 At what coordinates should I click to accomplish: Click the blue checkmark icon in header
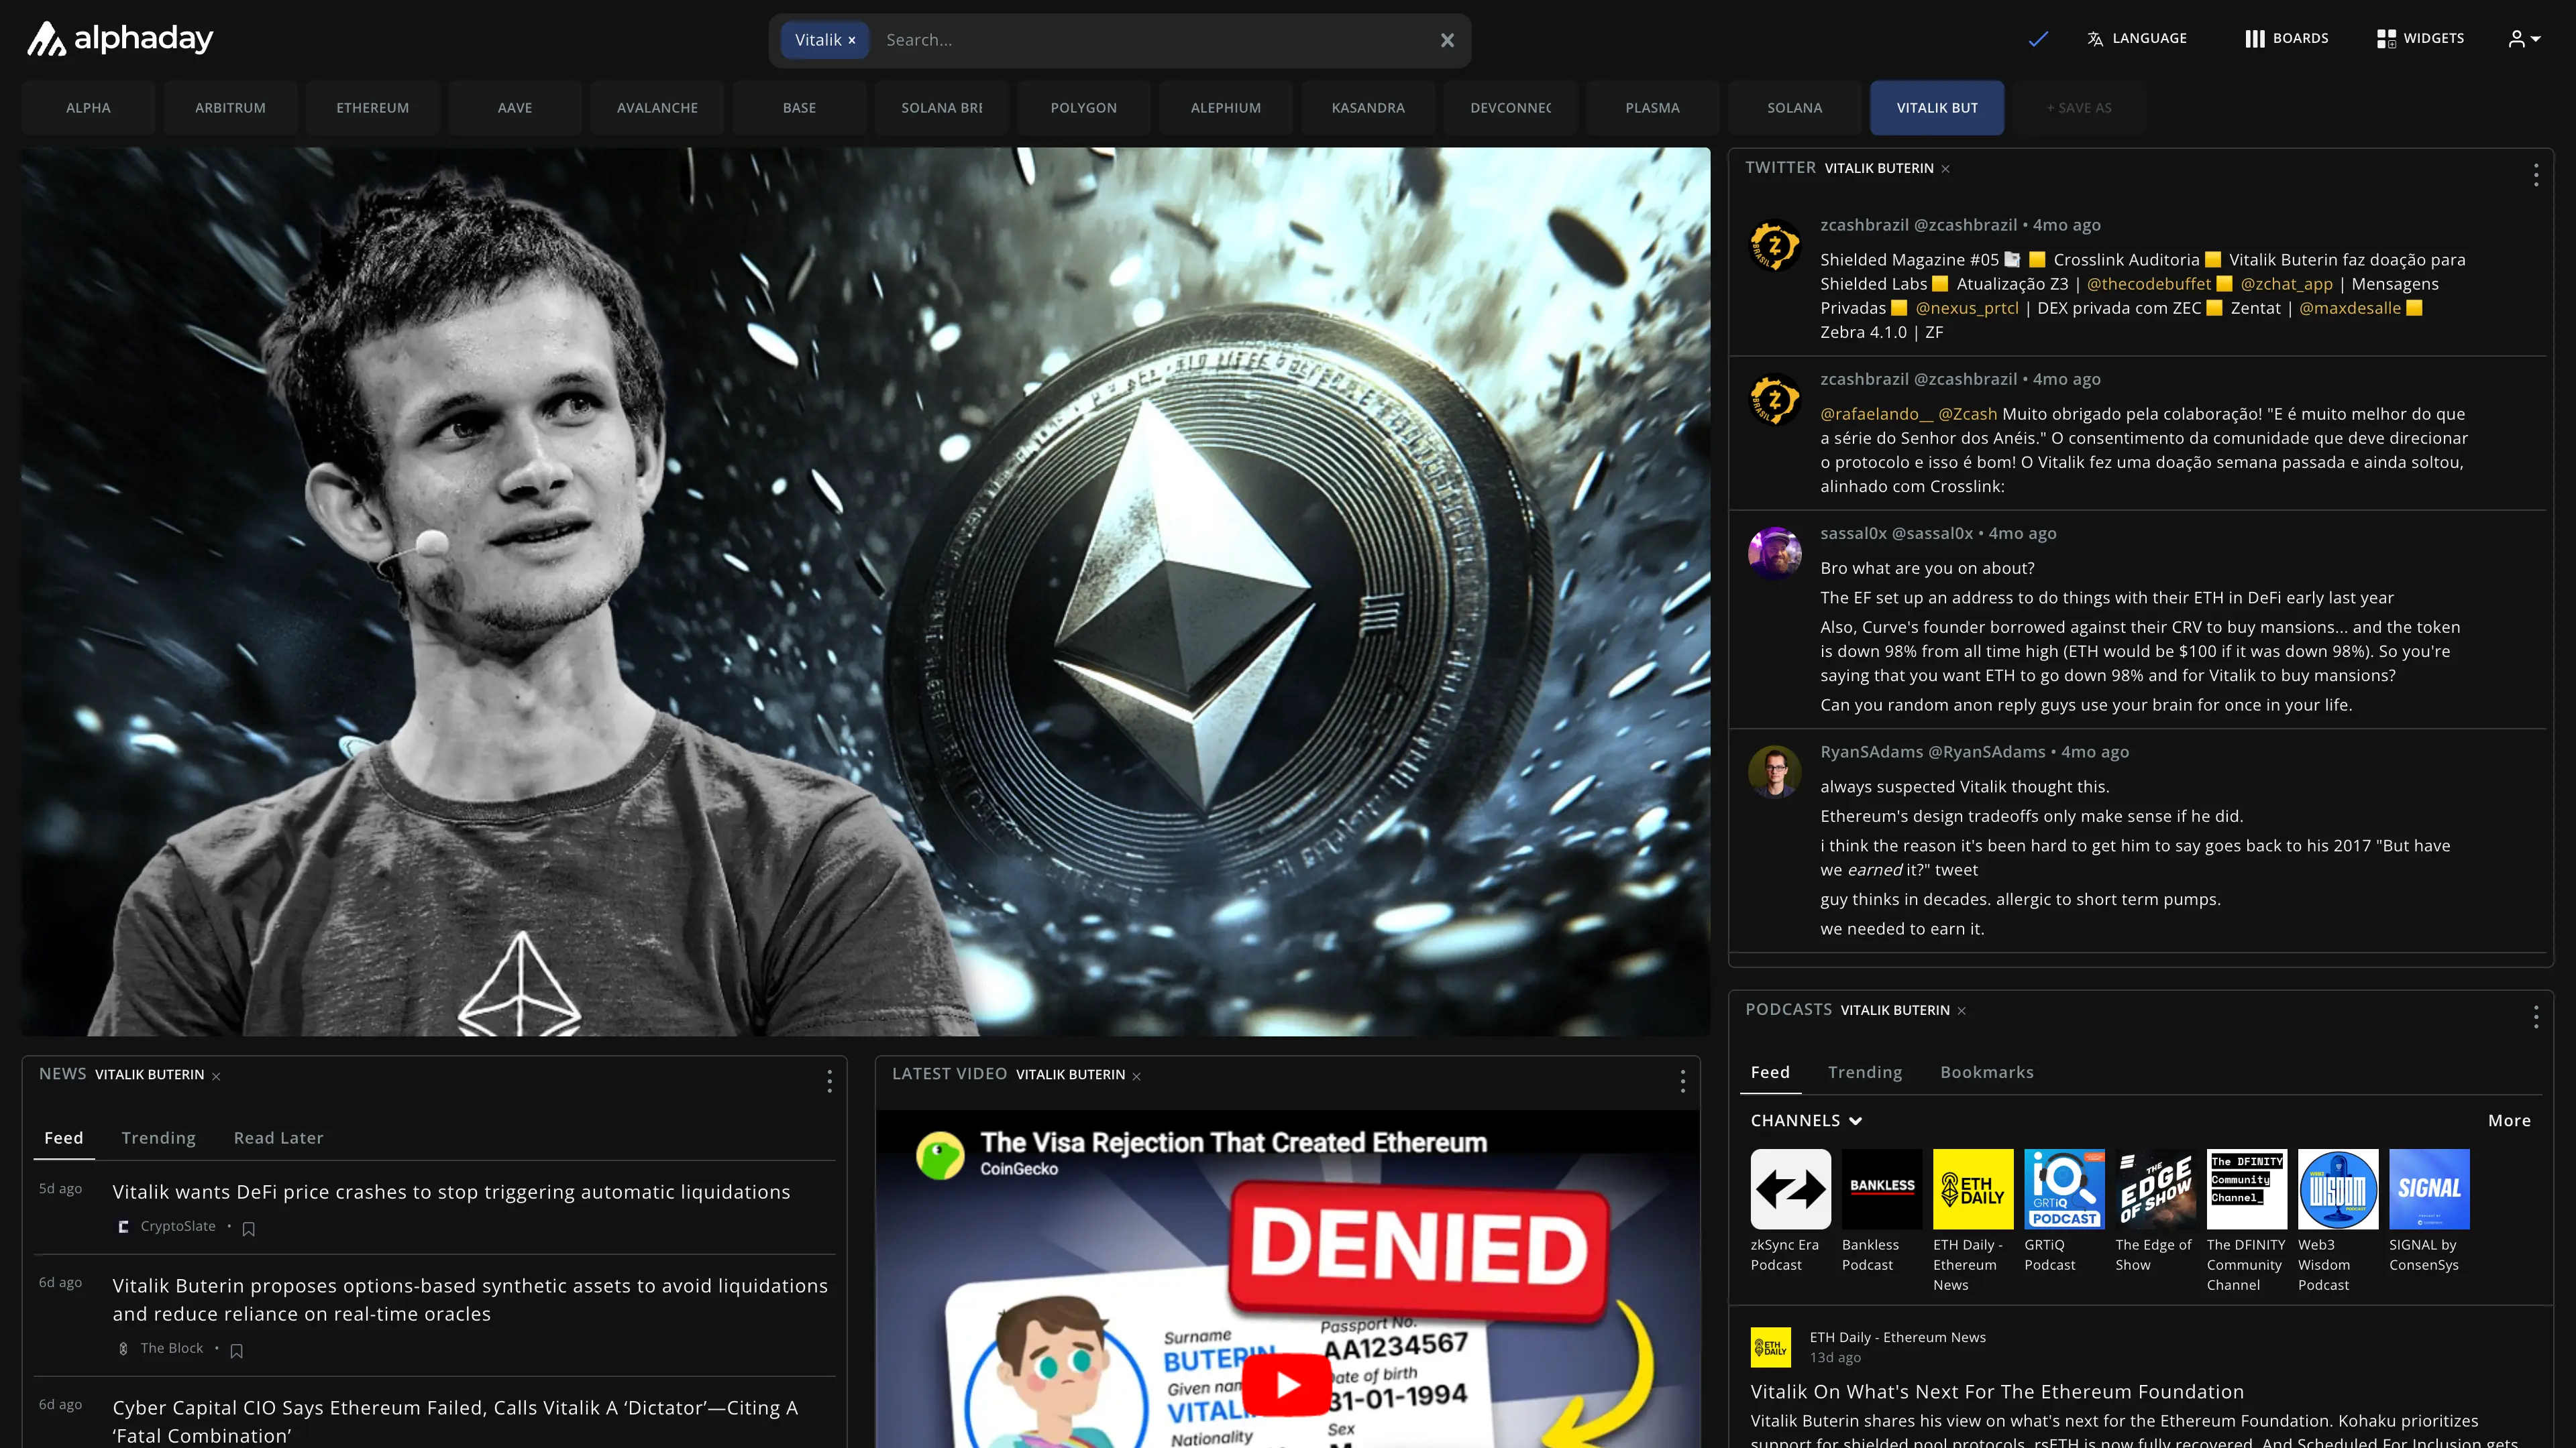point(2038,39)
